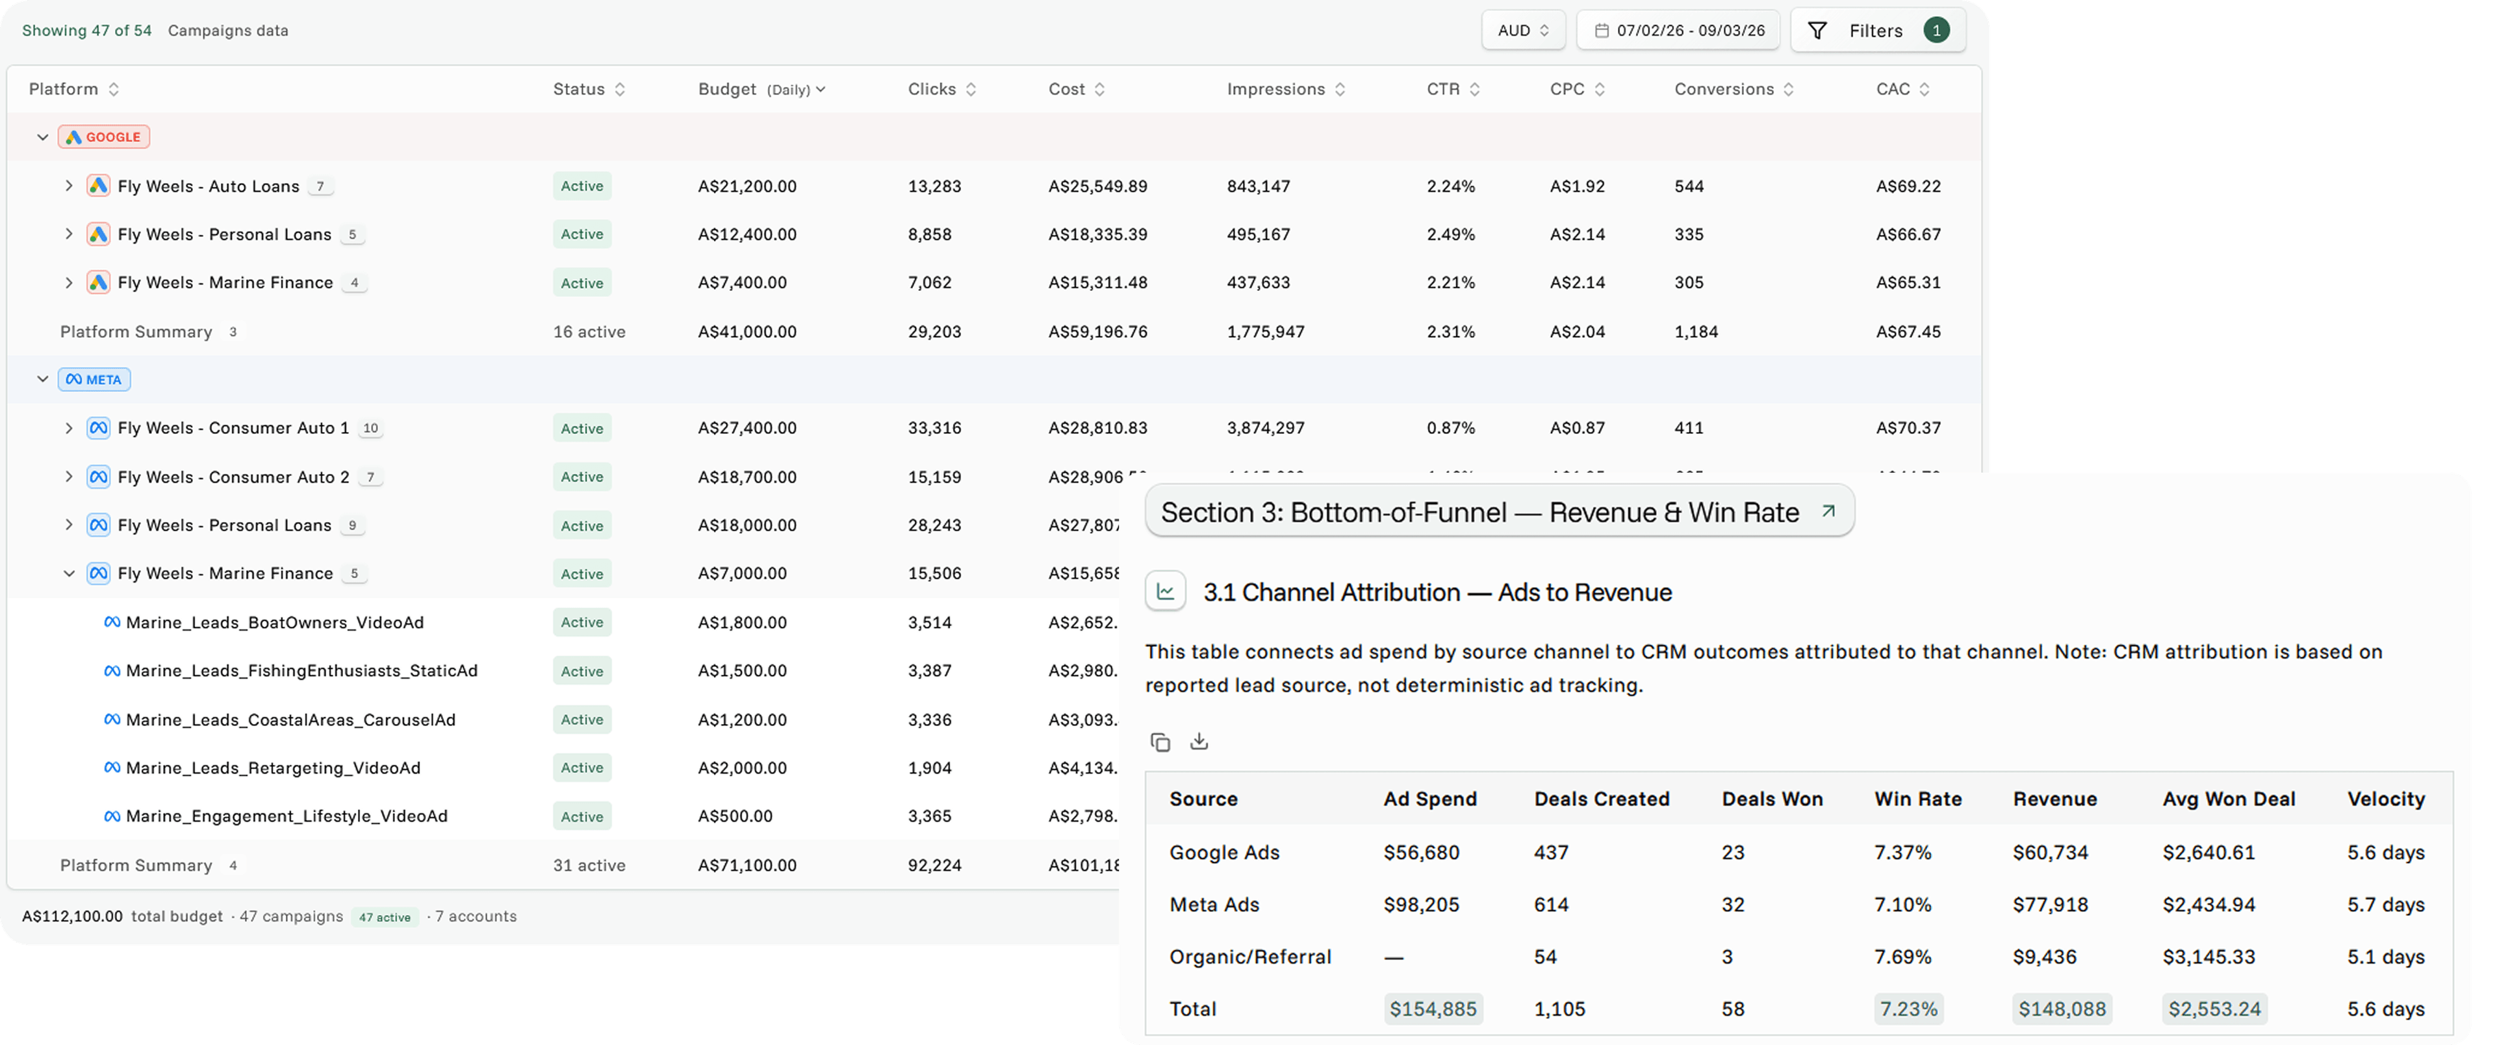The width and height of the screenshot is (2495, 1045).
Task: Select the GOOGLE platform badge
Action: (x=103, y=136)
